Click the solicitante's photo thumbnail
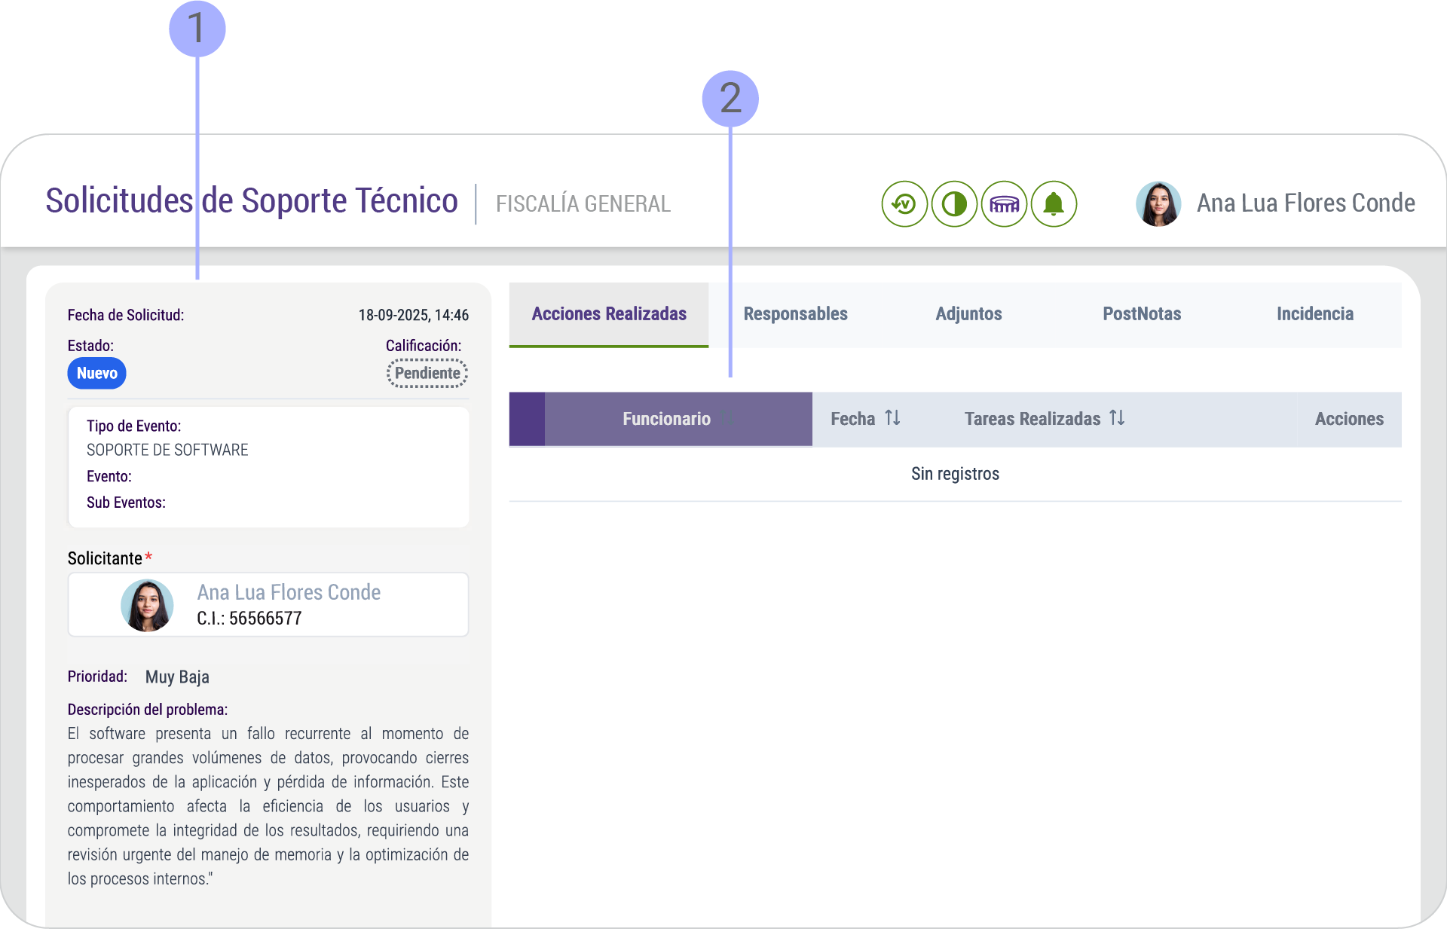Screen dimensions: 1447x941 [148, 604]
